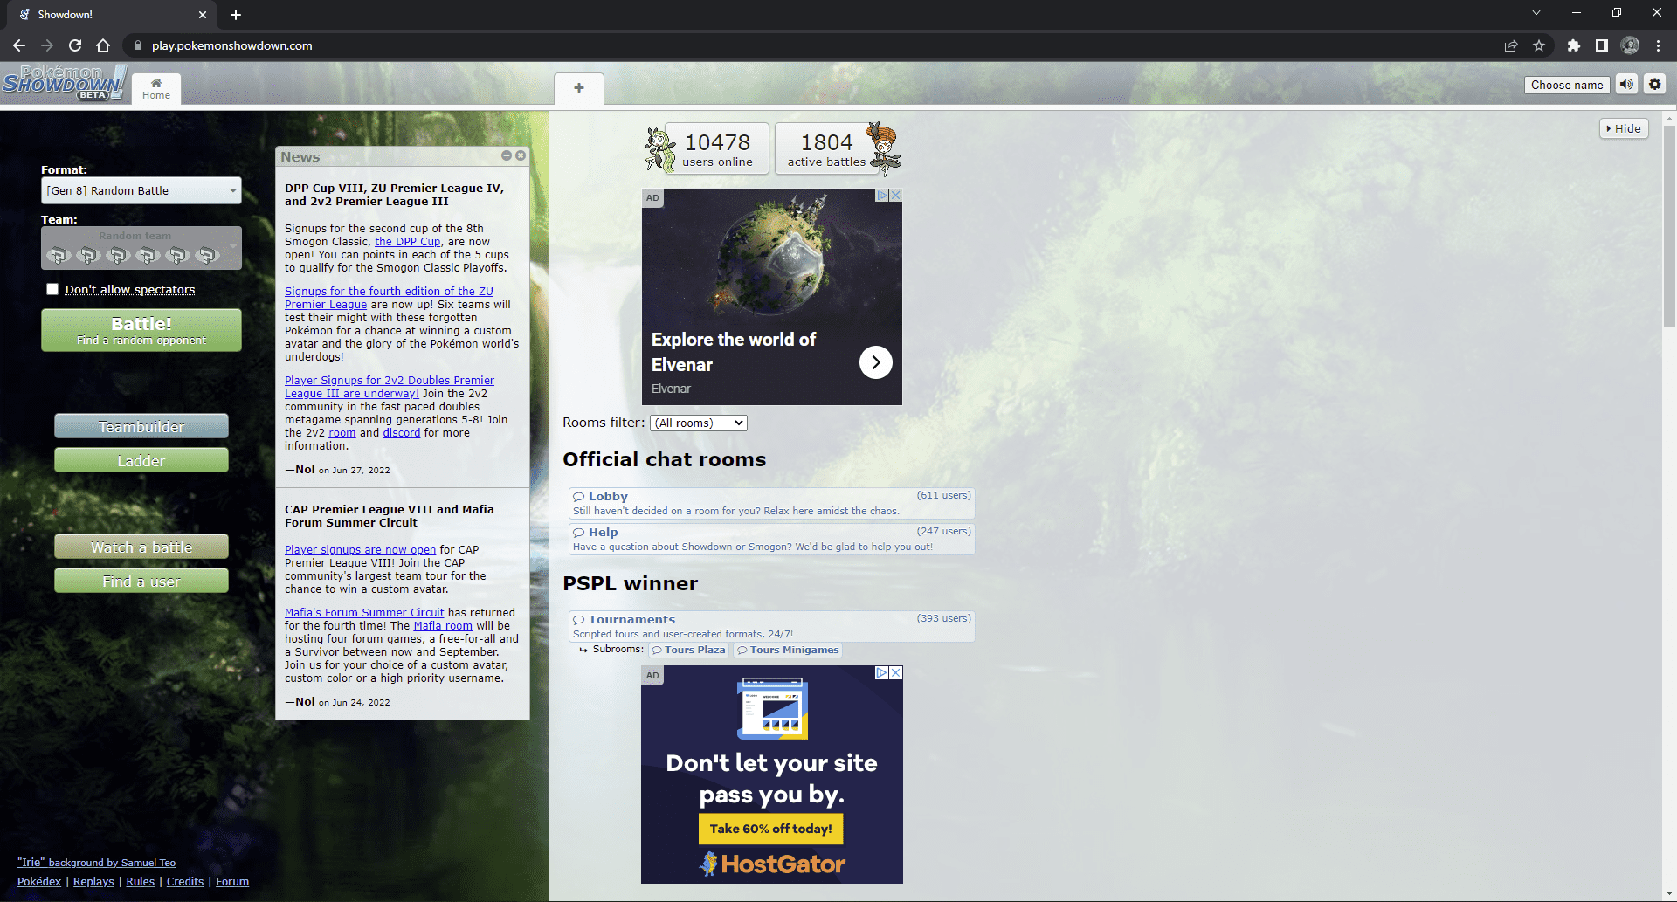The width and height of the screenshot is (1677, 902).
Task: Open the sound volume settings icon
Action: pyautogui.click(x=1626, y=85)
